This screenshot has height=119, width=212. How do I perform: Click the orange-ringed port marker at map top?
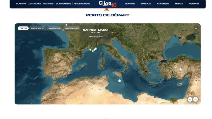pos(66,25)
